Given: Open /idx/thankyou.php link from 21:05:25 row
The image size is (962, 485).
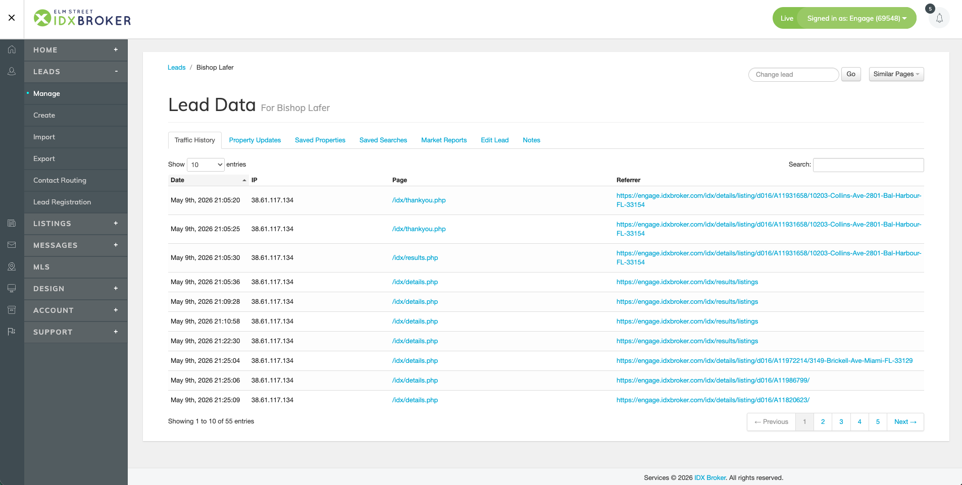Looking at the screenshot, I should (x=419, y=229).
